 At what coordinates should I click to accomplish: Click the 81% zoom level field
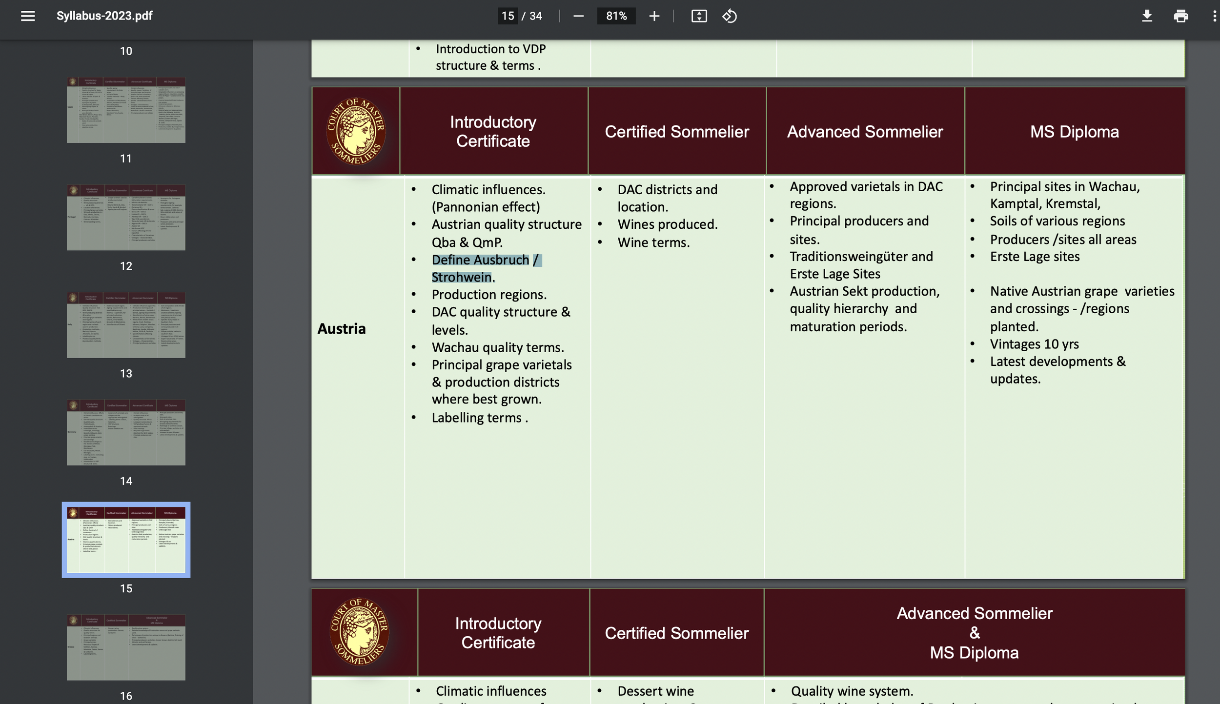616,16
